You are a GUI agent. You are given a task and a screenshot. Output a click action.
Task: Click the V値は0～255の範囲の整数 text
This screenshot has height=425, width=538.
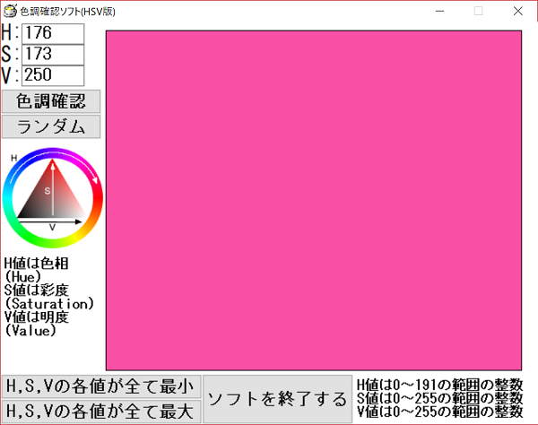(440, 412)
